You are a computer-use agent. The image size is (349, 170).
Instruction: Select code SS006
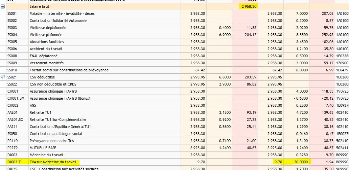[12, 49]
